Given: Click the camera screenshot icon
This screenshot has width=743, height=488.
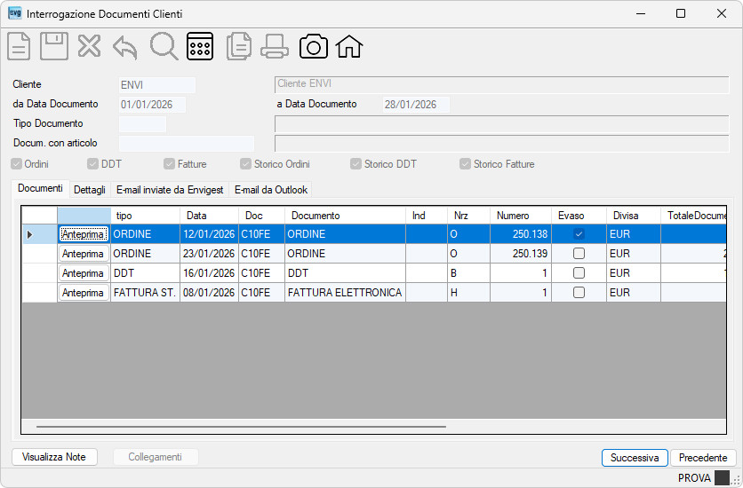Looking at the screenshot, I should [313, 46].
